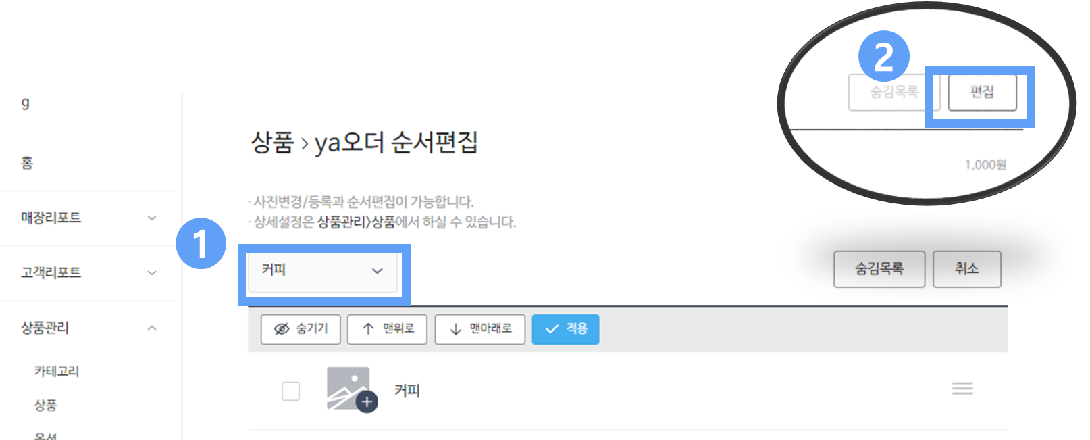This screenshot has height=440, width=1090.
Task: Click the 숨김목록 button beside 취소
Action: click(x=879, y=269)
